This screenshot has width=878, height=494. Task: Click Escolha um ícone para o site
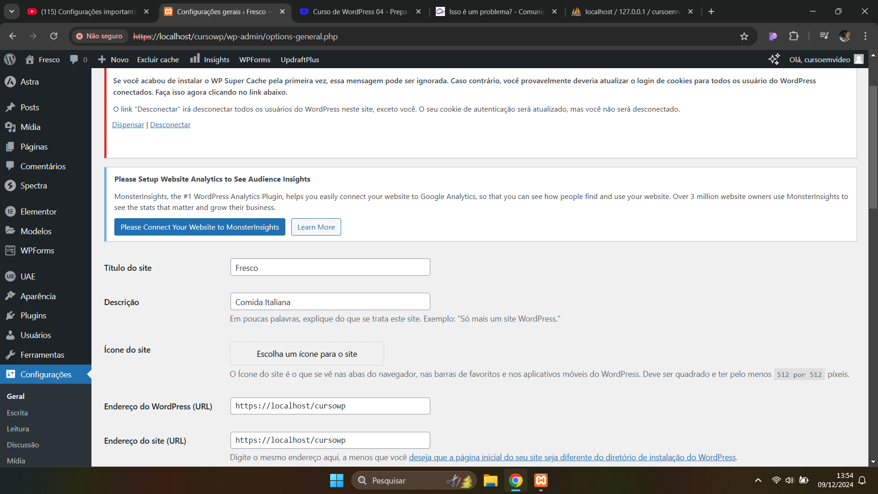(307, 354)
